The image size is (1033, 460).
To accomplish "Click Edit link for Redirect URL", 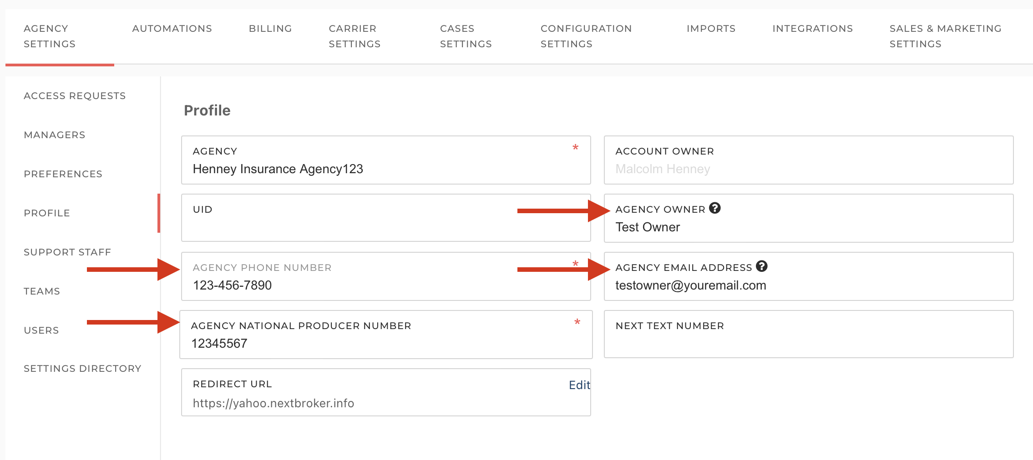I will (579, 385).
